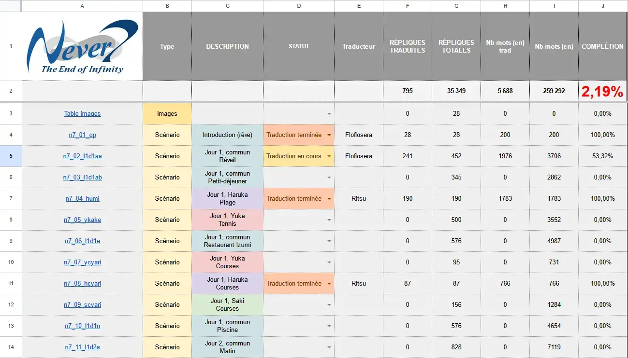The image size is (628, 358).
Task: Click the 35 349 total replies cell
Action: pyautogui.click(x=456, y=91)
